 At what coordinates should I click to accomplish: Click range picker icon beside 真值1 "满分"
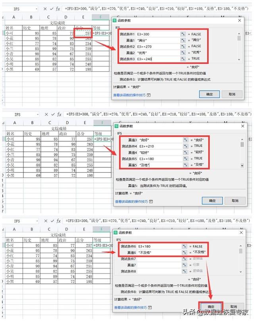[183, 40]
